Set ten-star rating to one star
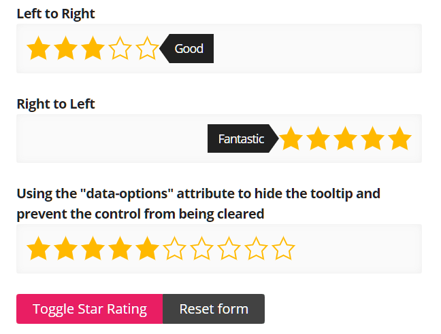This screenshot has height=334, width=441. 39,248
